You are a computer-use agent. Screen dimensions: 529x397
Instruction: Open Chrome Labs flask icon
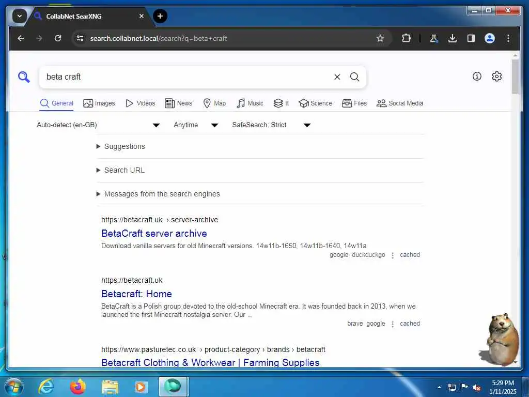[434, 38]
